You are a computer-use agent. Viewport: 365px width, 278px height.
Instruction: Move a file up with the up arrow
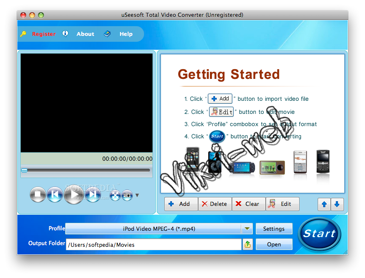(324, 204)
